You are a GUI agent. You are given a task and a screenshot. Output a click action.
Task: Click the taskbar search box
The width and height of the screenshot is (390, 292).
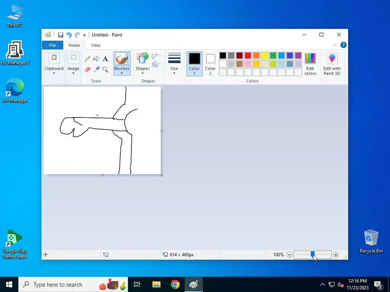pos(73,284)
